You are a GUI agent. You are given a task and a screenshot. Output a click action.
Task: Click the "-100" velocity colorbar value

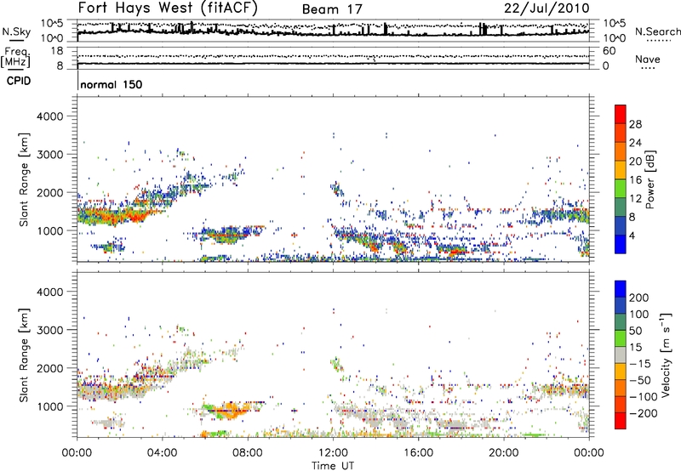(644, 397)
